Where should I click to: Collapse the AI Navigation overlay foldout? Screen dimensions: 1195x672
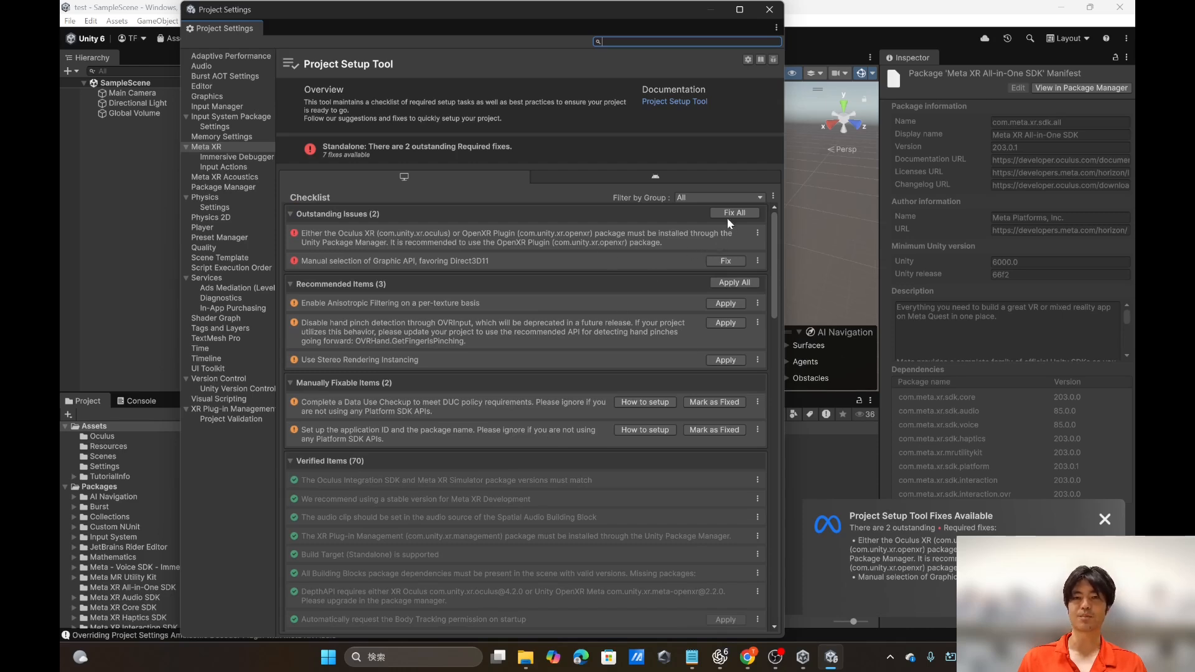(x=799, y=332)
